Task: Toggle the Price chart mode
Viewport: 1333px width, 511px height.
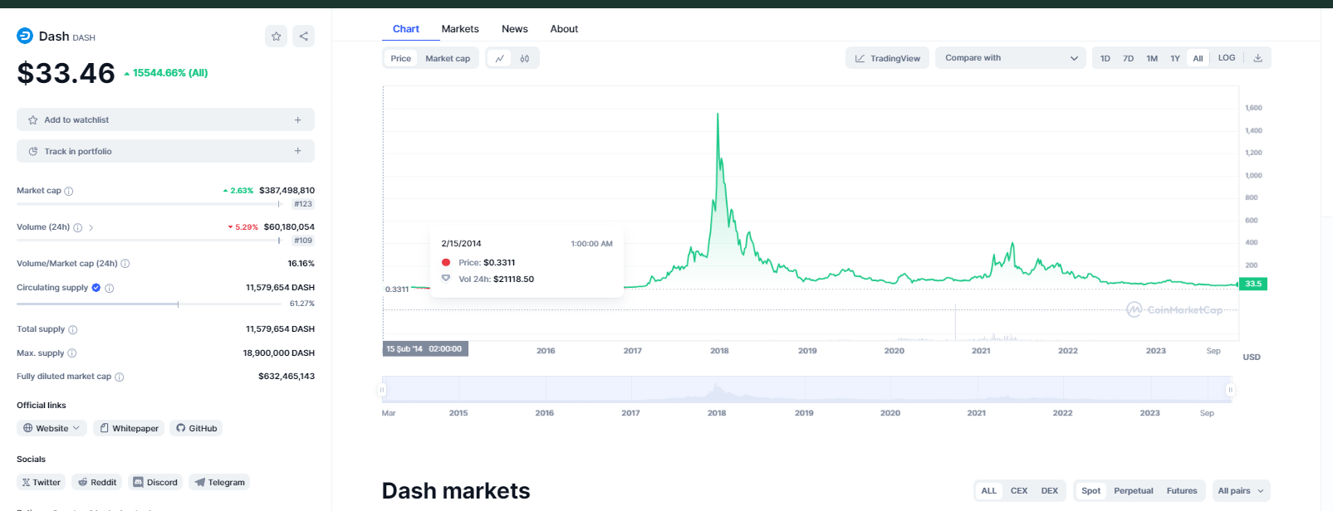Action: [400, 59]
